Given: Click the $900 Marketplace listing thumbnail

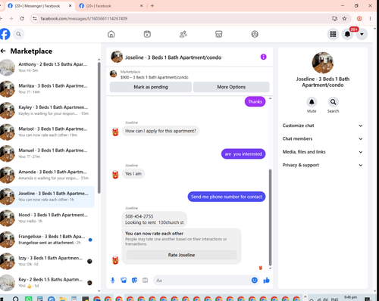Looking at the screenshot, I should [x=113, y=74].
